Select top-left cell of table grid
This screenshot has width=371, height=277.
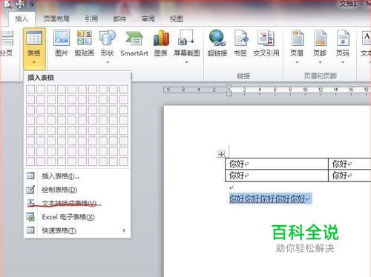point(30,89)
